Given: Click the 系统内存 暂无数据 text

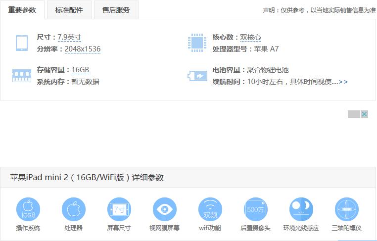Looking at the screenshot, I should pos(68,82).
